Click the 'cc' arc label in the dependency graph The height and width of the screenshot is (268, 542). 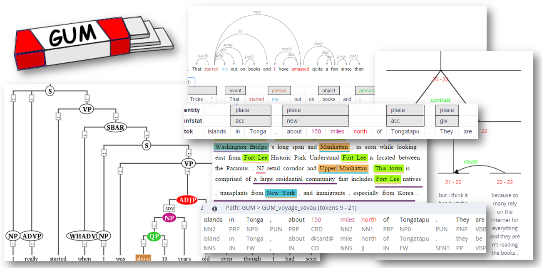(240, 31)
